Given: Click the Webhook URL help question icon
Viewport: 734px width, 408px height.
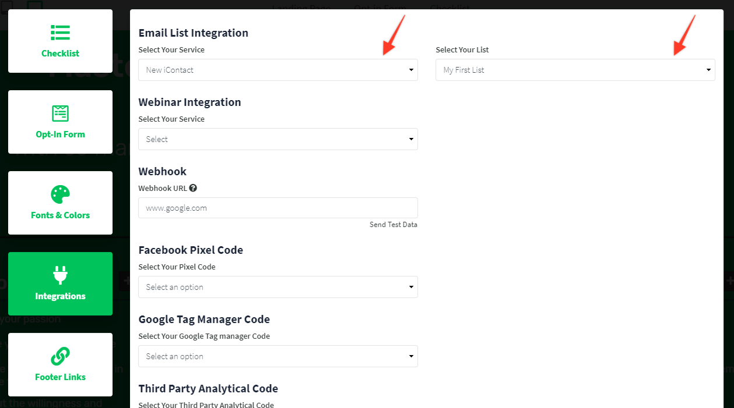Looking at the screenshot, I should click(193, 188).
